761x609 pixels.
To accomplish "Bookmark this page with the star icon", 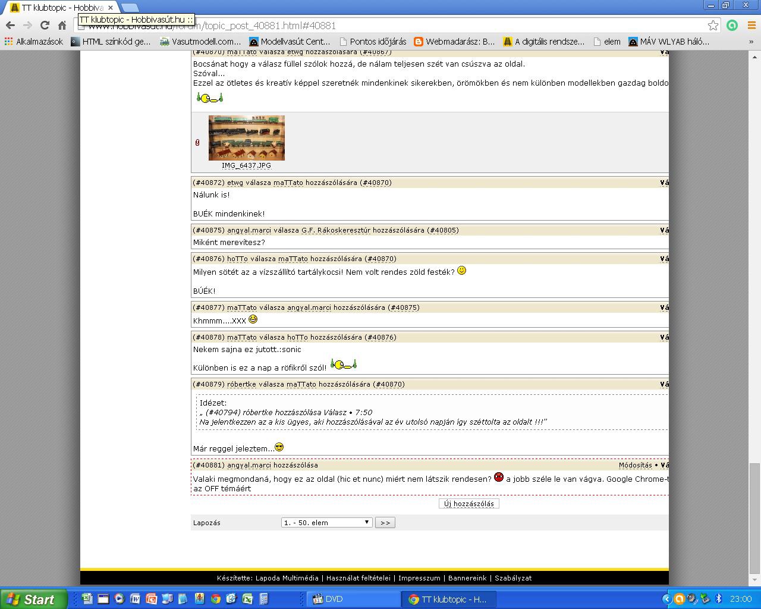I will coord(713,25).
